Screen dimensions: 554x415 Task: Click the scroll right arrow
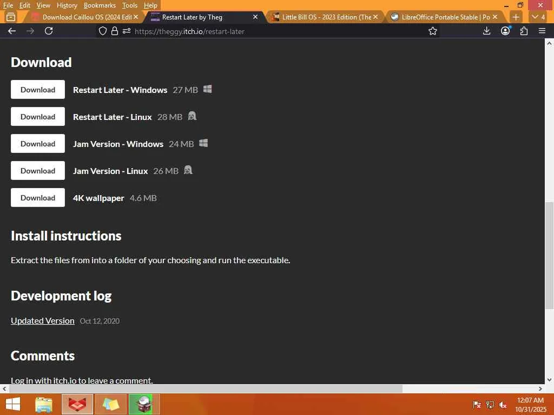pos(540,389)
